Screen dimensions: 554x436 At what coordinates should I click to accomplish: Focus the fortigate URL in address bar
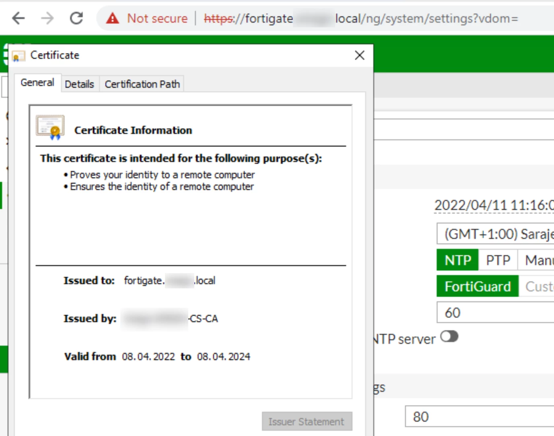pos(361,19)
